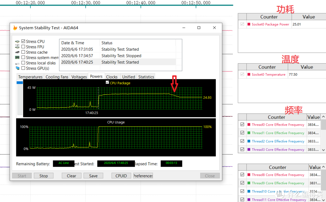The height and width of the screenshot is (202, 326).
Task: Enable the Stress system memory checkbox
Action: (x=23, y=57)
